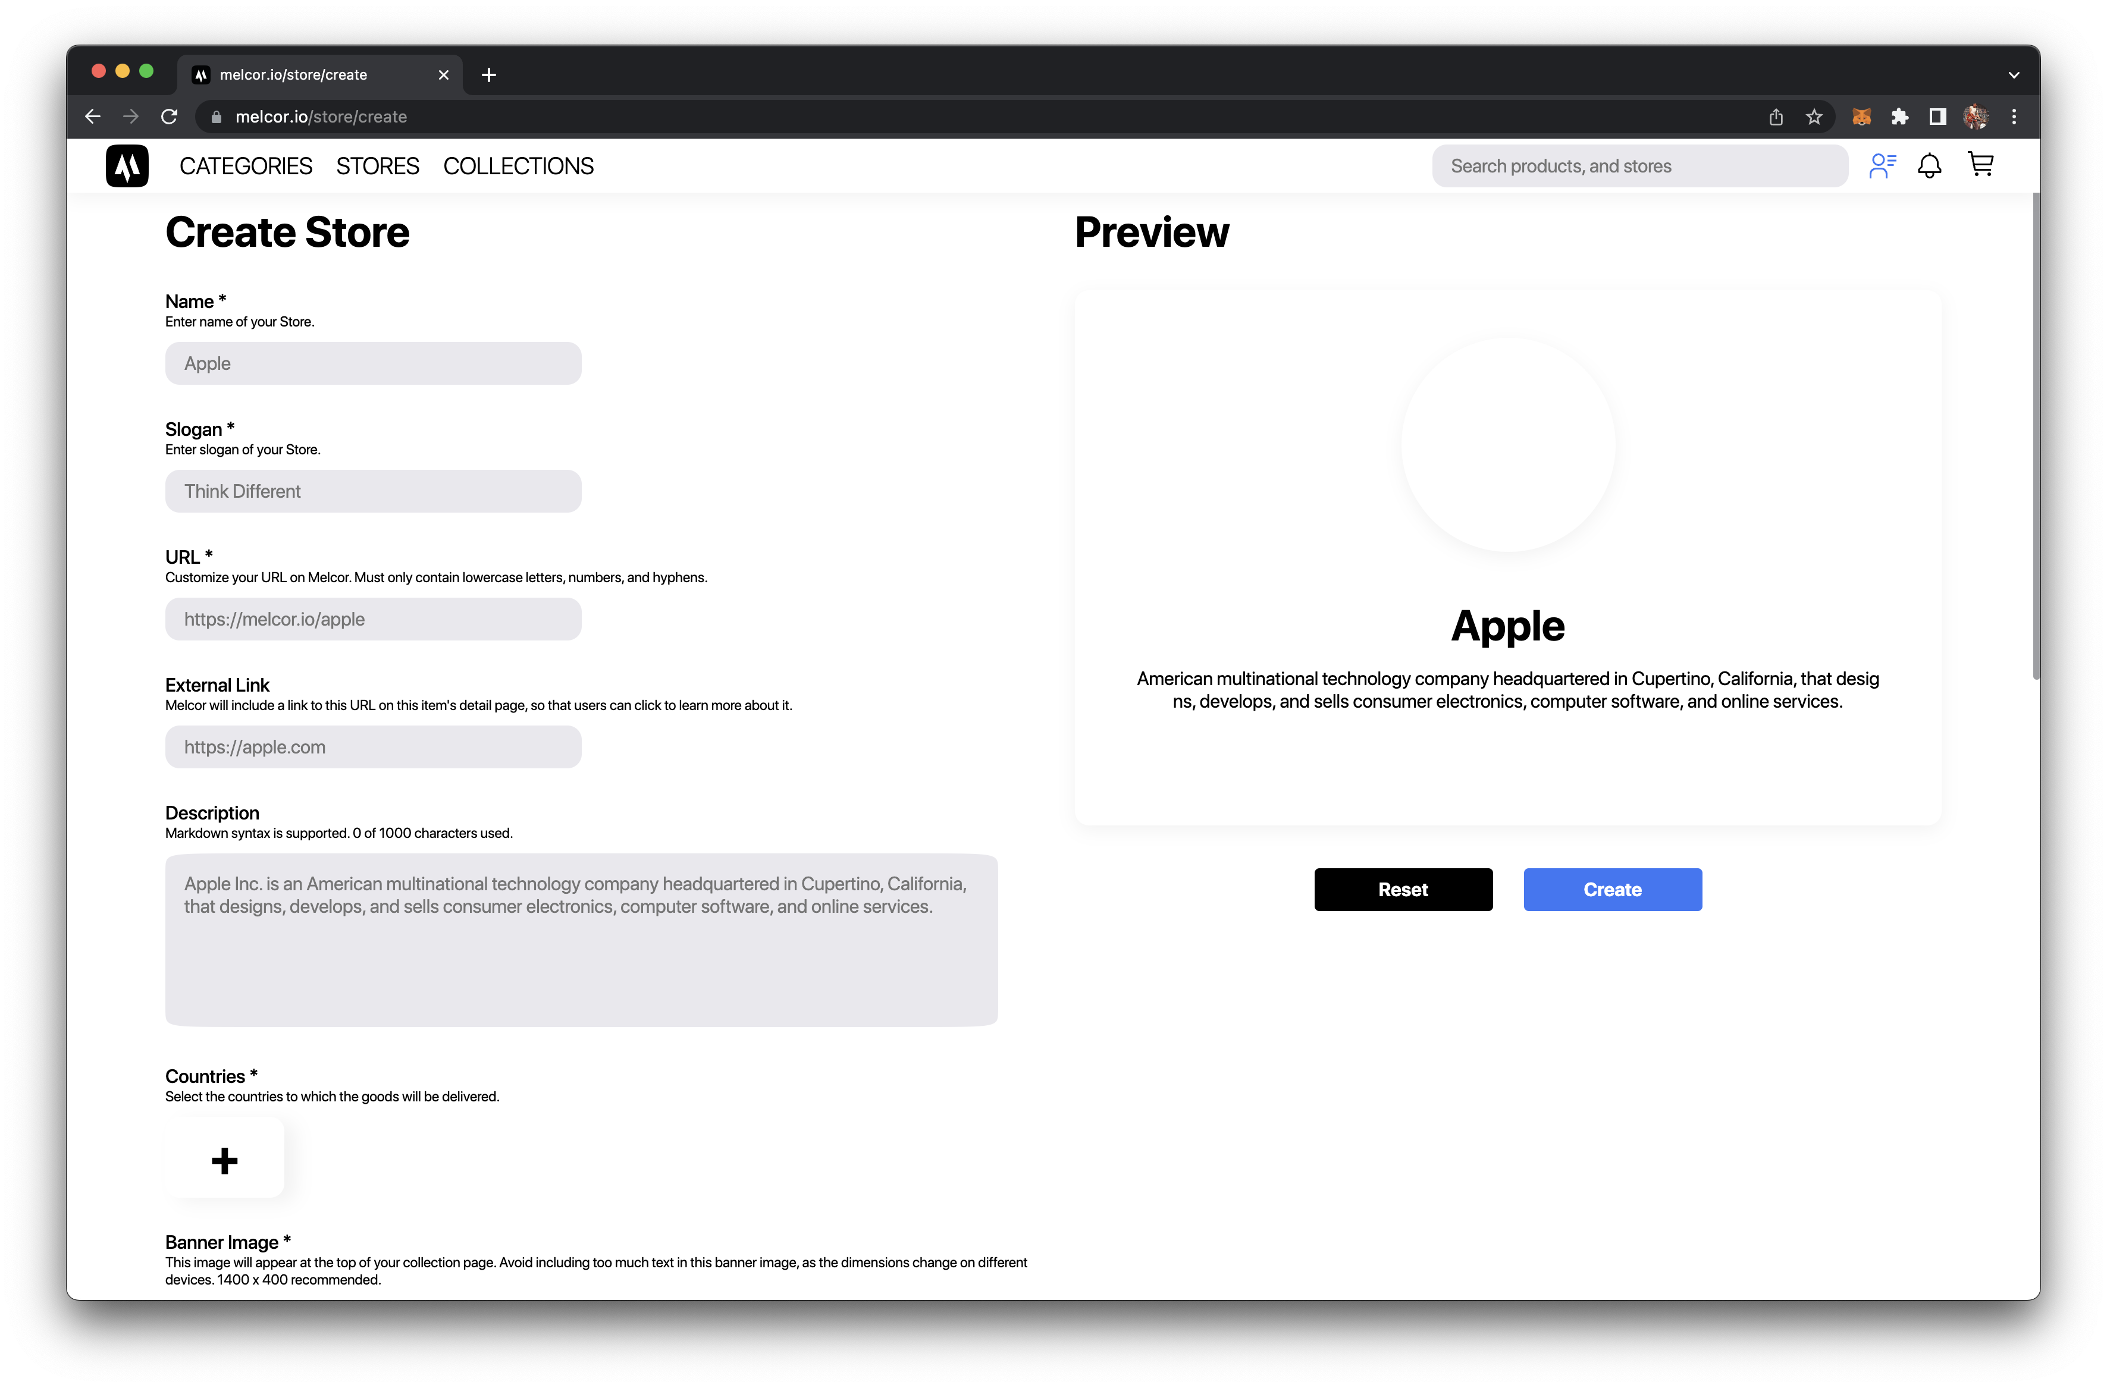Open notifications bell icon
The image size is (2107, 1388).
pyautogui.click(x=1929, y=165)
